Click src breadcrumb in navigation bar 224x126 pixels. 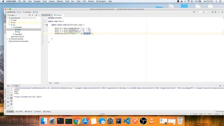(19, 12)
